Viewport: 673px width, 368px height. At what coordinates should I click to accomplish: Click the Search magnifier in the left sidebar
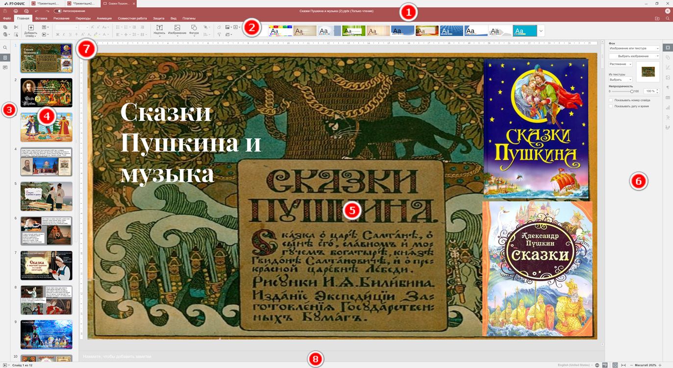pos(5,48)
